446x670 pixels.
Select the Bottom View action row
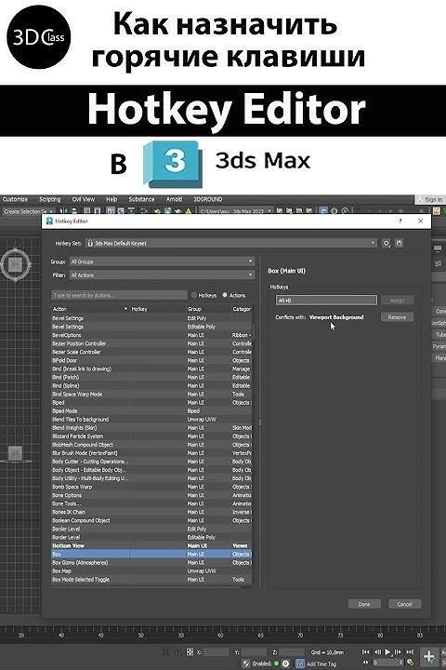(151, 545)
